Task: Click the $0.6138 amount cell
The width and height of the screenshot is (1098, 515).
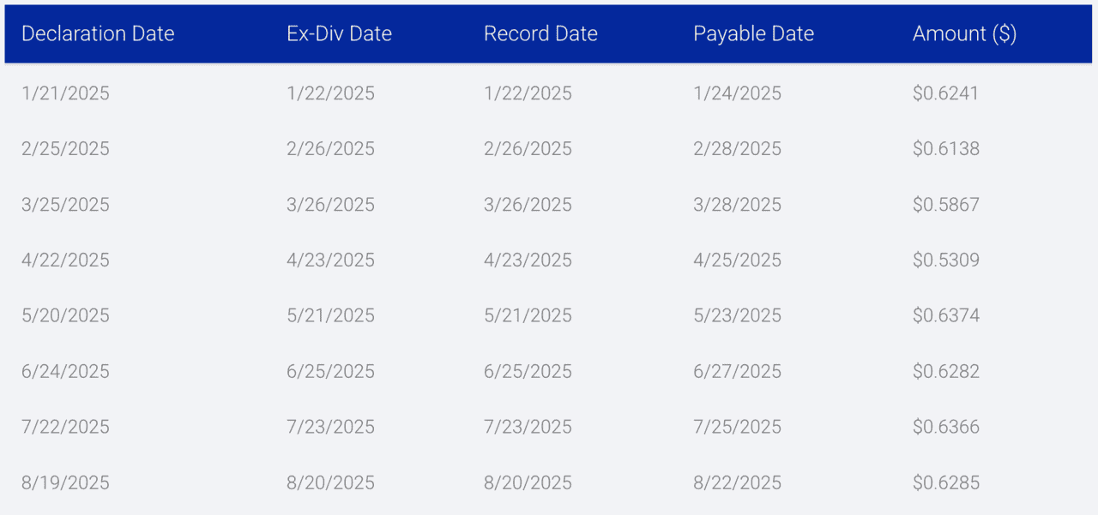Action: tap(945, 149)
